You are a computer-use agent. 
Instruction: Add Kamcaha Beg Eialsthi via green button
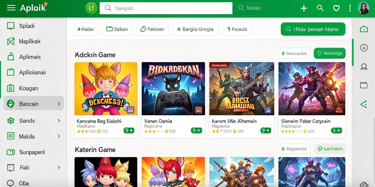pyautogui.click(x=129, y=130)
